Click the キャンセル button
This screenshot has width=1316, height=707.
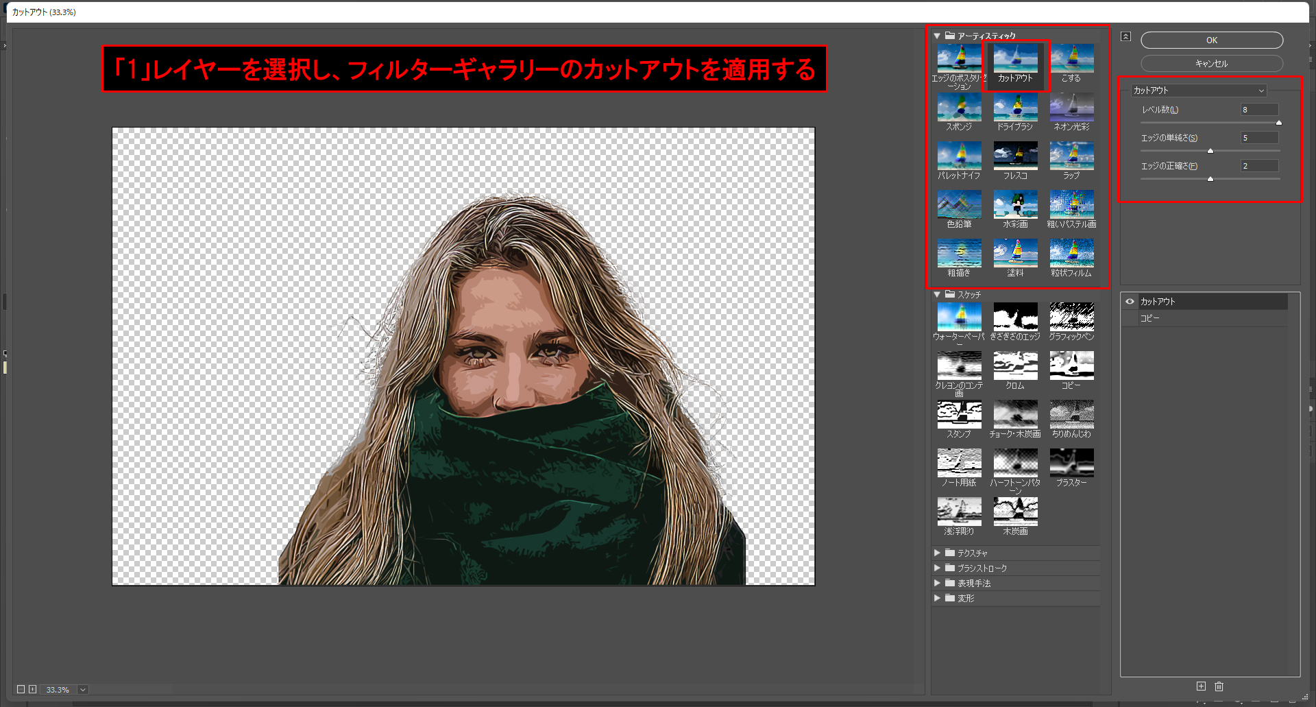pyautogui.click(x=1211, y=64)
